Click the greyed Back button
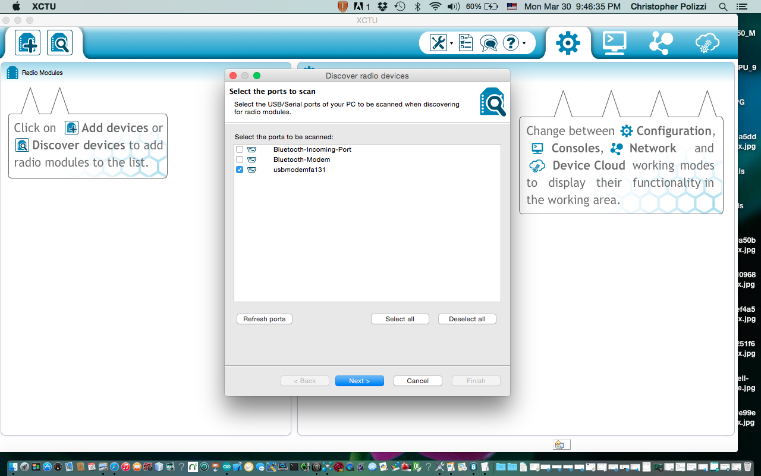This screenshot has width=761, height=476. 305,381
